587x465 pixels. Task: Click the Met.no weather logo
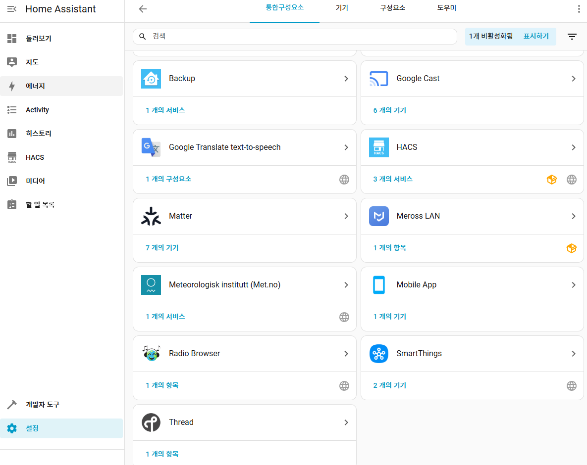151,285
